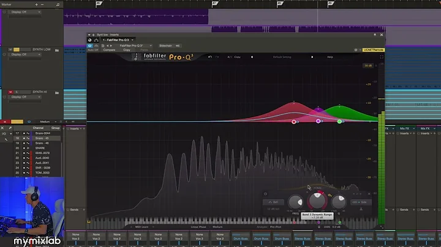Open the SYNTH LOW track folder icon
This screenshot has height=247, width=441.
(57, 50)
